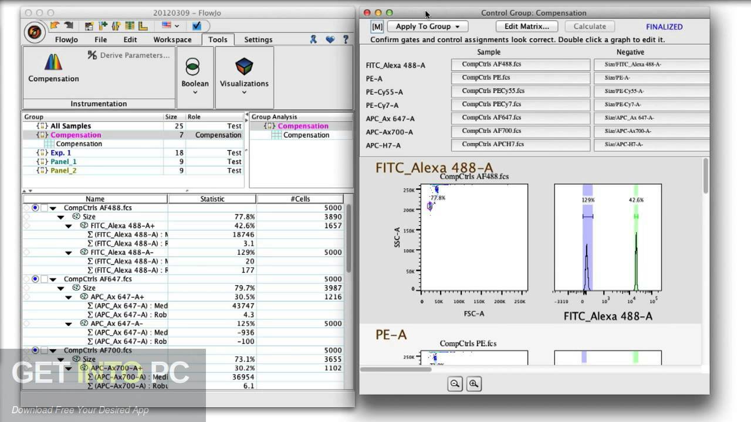Click the horizontal scrollbar in Compensation window
Screen dimensions: 751x422
coord(396,369)
